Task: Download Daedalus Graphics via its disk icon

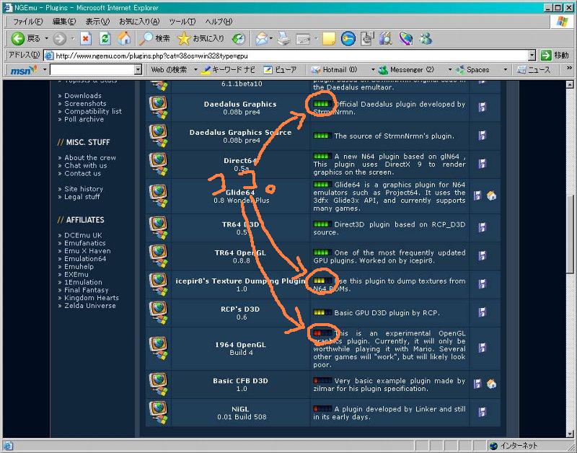Action: coord(482,107)
